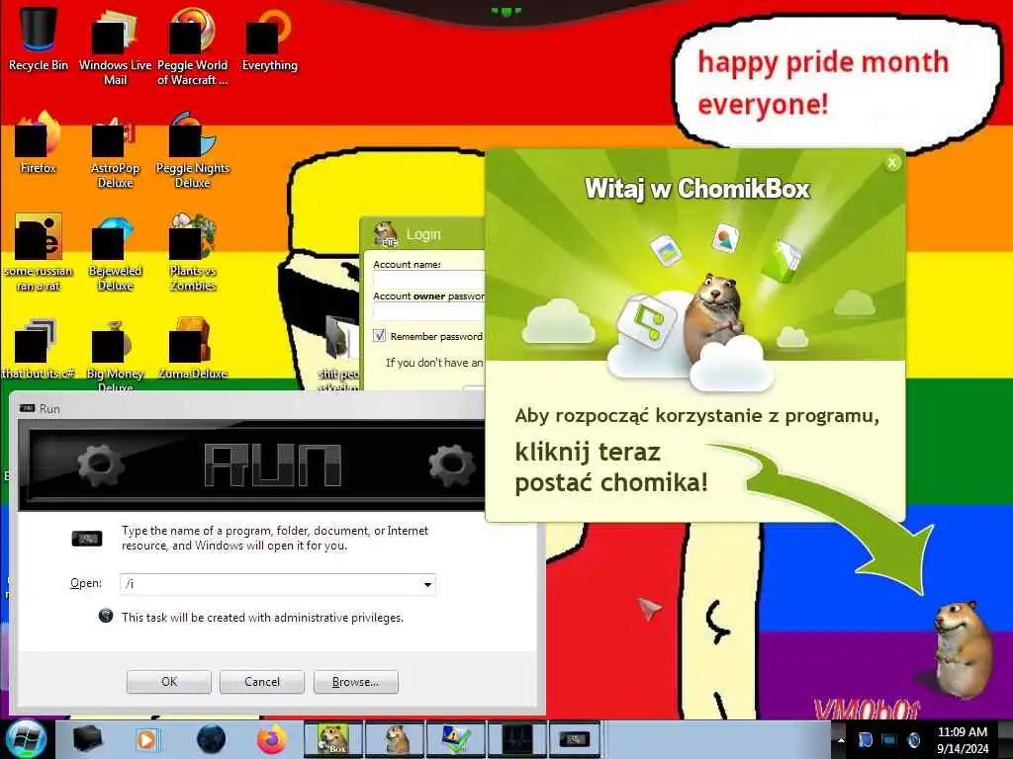Open Windows Live Mail desktop shortcut
The height and width of the screenshot is (759, 1013).
click(115, 45)
